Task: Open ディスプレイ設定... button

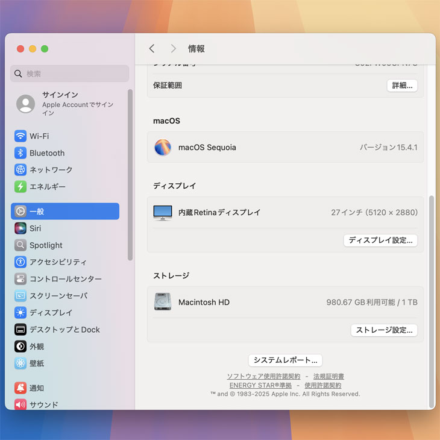Action: click(380, 240)
